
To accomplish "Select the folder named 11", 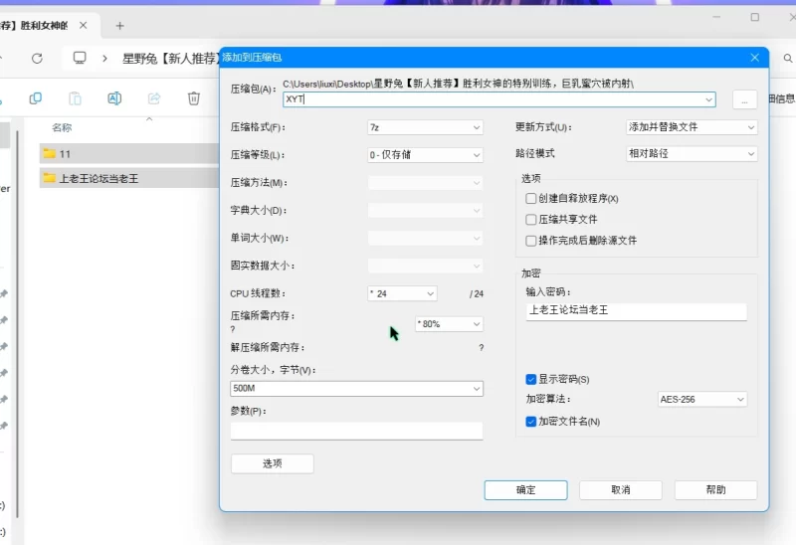I will coord(129,154).
